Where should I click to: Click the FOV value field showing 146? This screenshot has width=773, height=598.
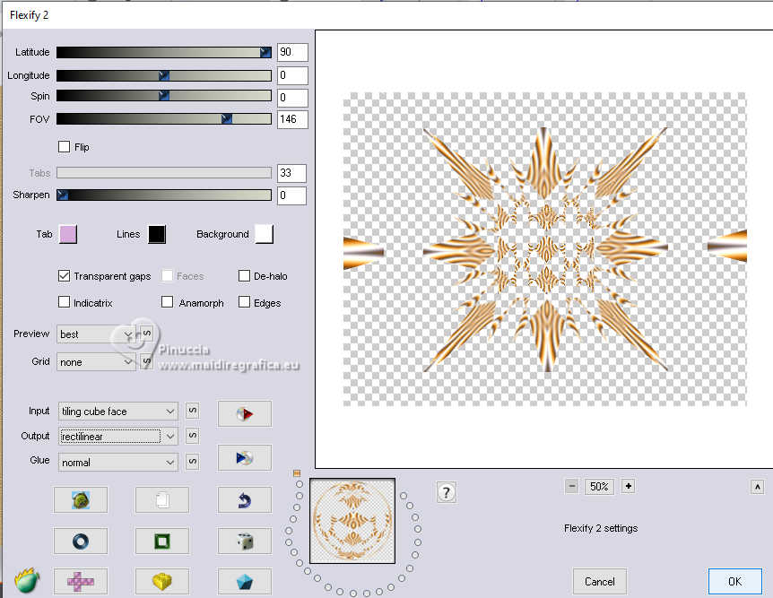point(292,119)
